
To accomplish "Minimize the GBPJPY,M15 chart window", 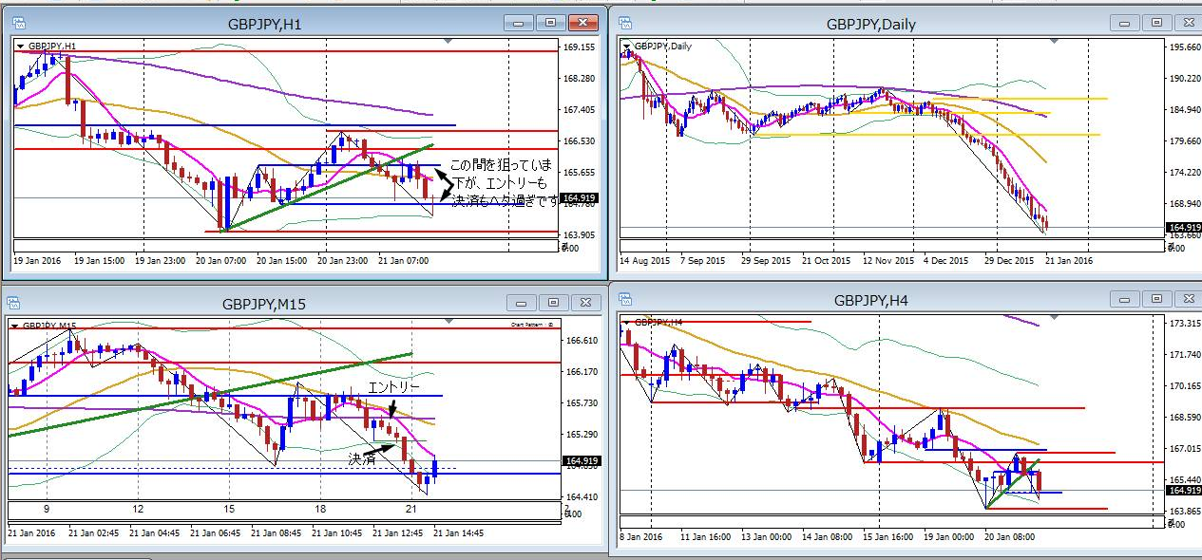I will pyautogui.click(x=522, y=303).
